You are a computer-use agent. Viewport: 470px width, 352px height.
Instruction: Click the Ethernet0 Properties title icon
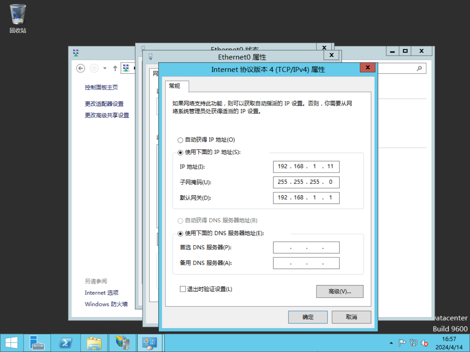point(150,57)
